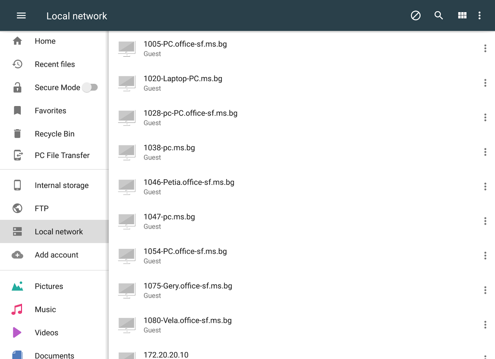Open the hamburger navigation menu
Screen dimensions: 495x359
[x=21, y=16]
